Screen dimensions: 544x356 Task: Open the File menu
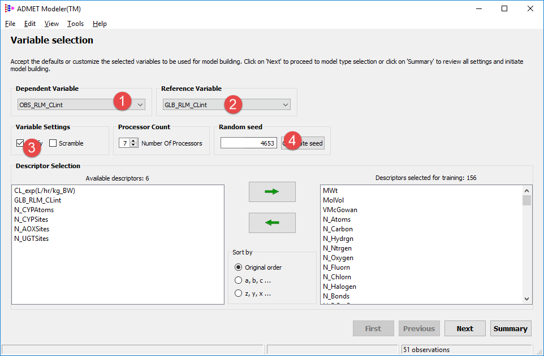(10, 24)
